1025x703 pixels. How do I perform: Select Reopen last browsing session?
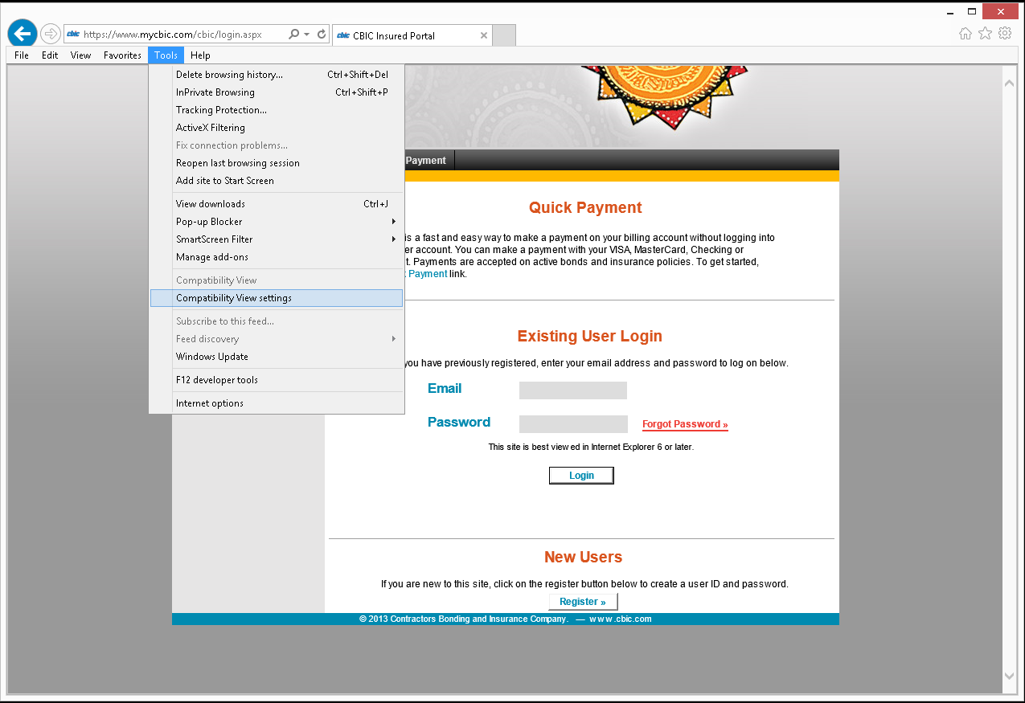(277, 163)
